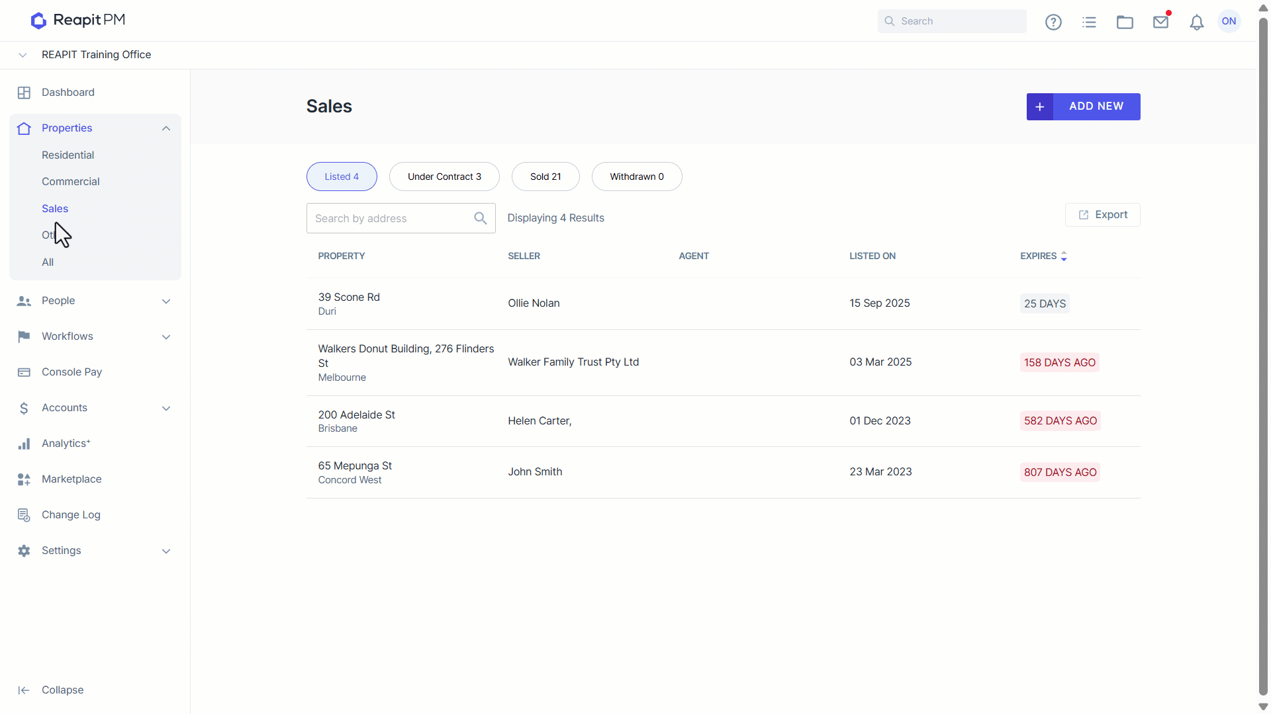Click the Reapit PM logo
This screenshot has width=1271, height=714.
pyautogui.click(x=78, y=20)
